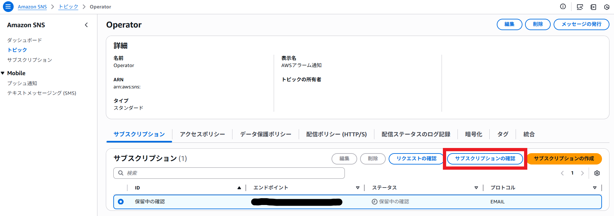The image size is (614, 216).
Task: Switch to the アクセスポリシー tab
Action: pyautogui.click(x=202, y=134)
